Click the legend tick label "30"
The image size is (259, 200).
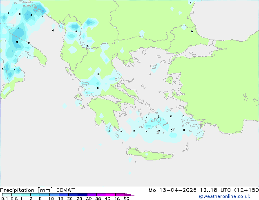[89, 198]
